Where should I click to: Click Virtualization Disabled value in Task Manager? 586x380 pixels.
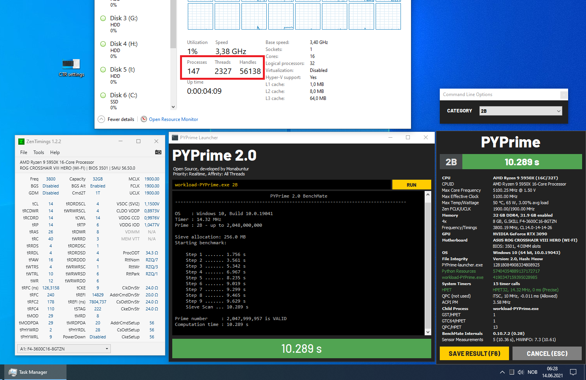click(x=318, y=70)
